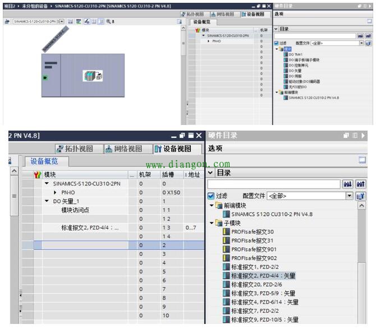Select 标准报文3, PZD-5/9：矢量 submodule entry

click(263, 293)
